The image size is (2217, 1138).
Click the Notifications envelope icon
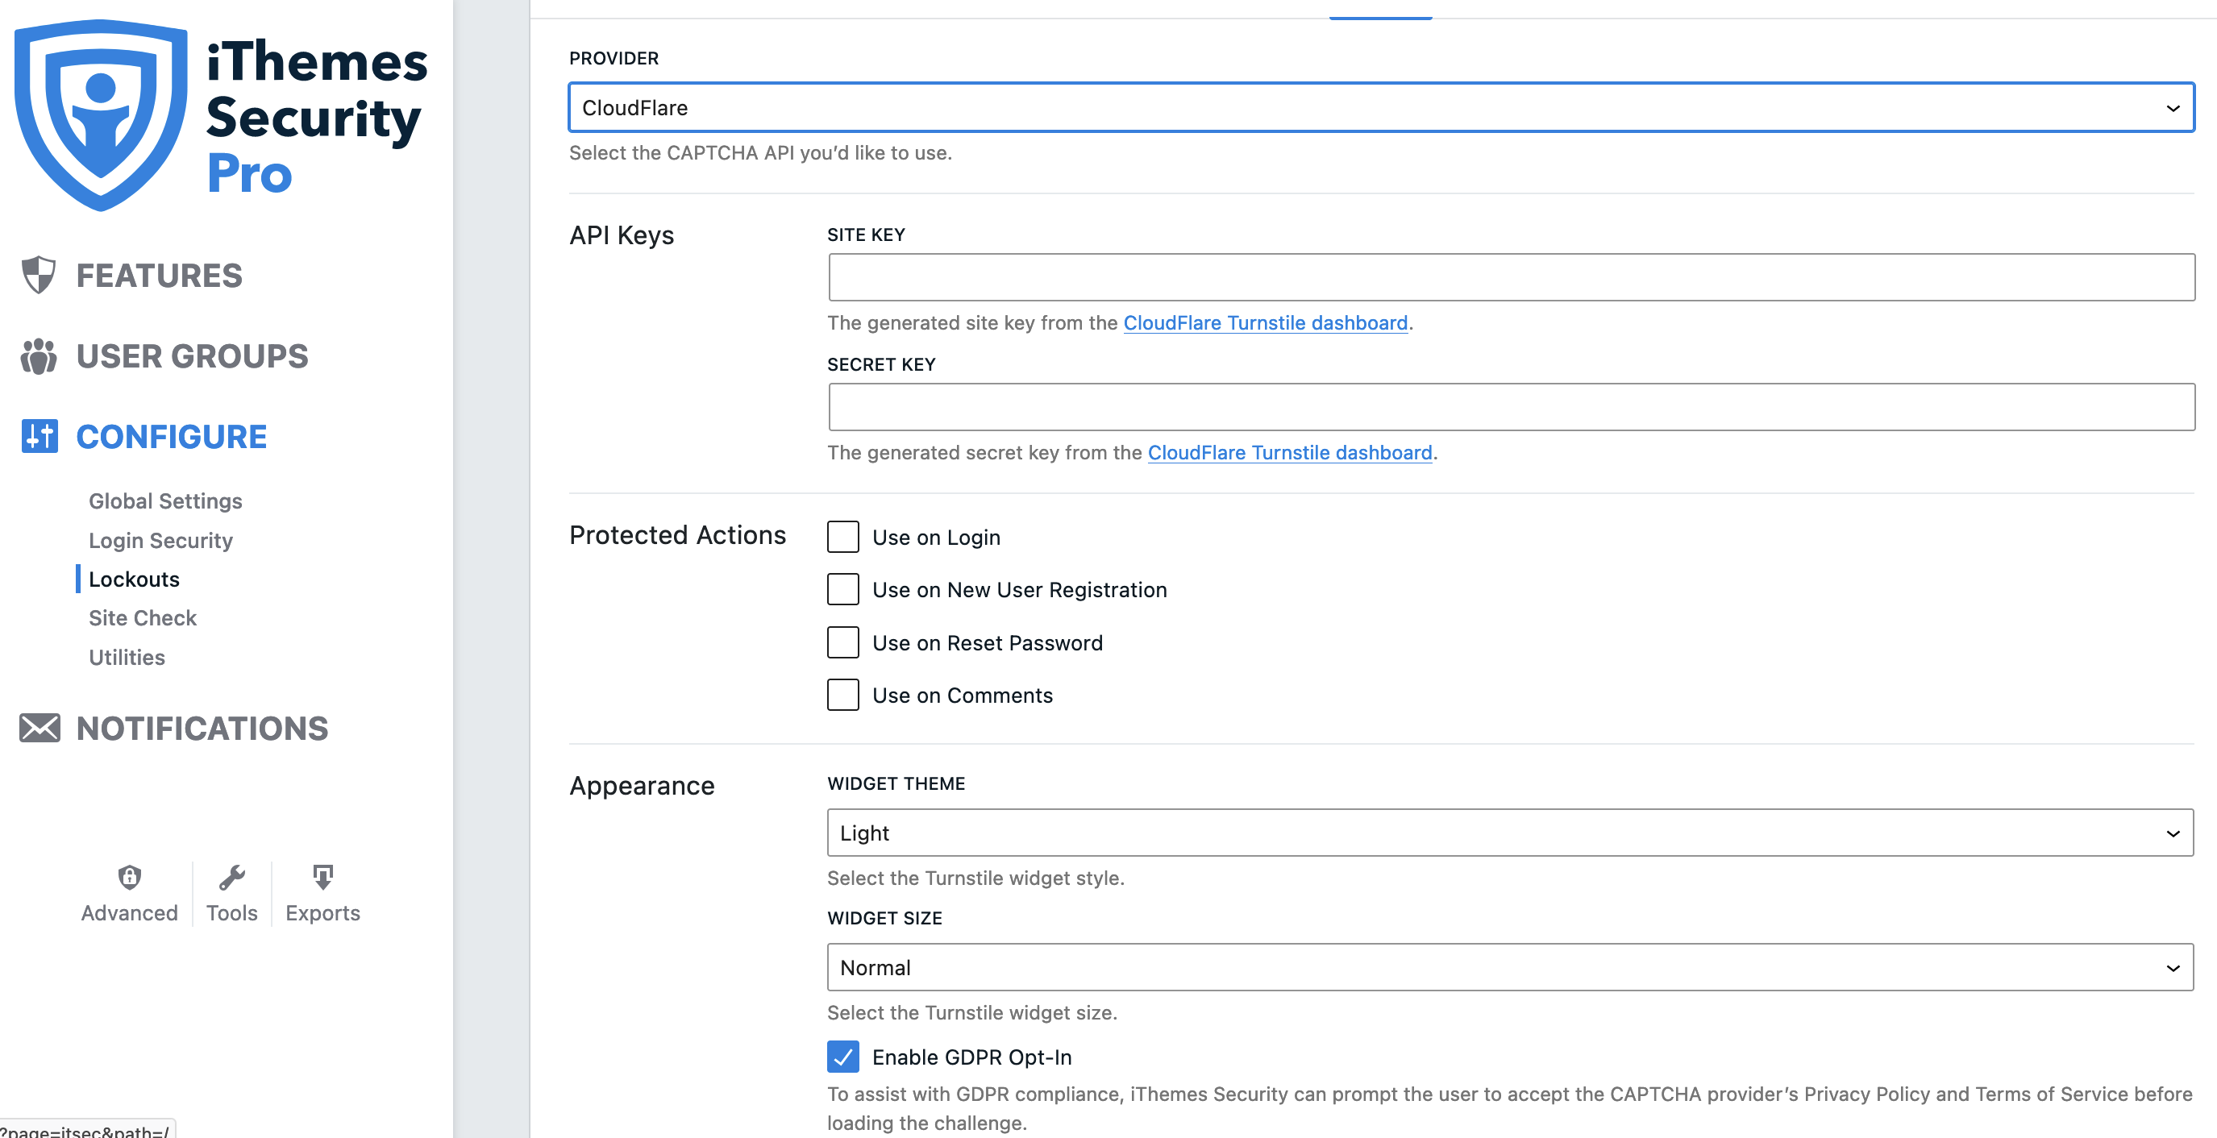pos(40,728)
